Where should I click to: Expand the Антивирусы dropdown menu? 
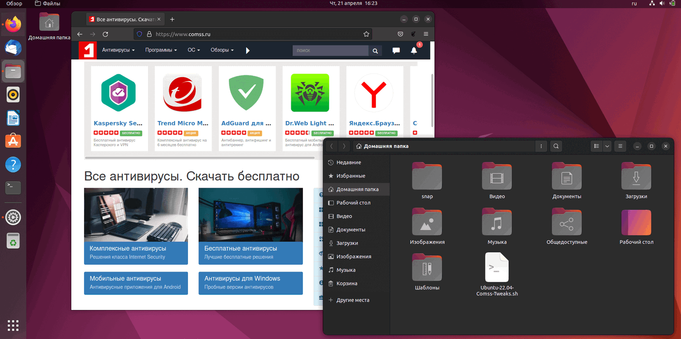pos(118,50)
